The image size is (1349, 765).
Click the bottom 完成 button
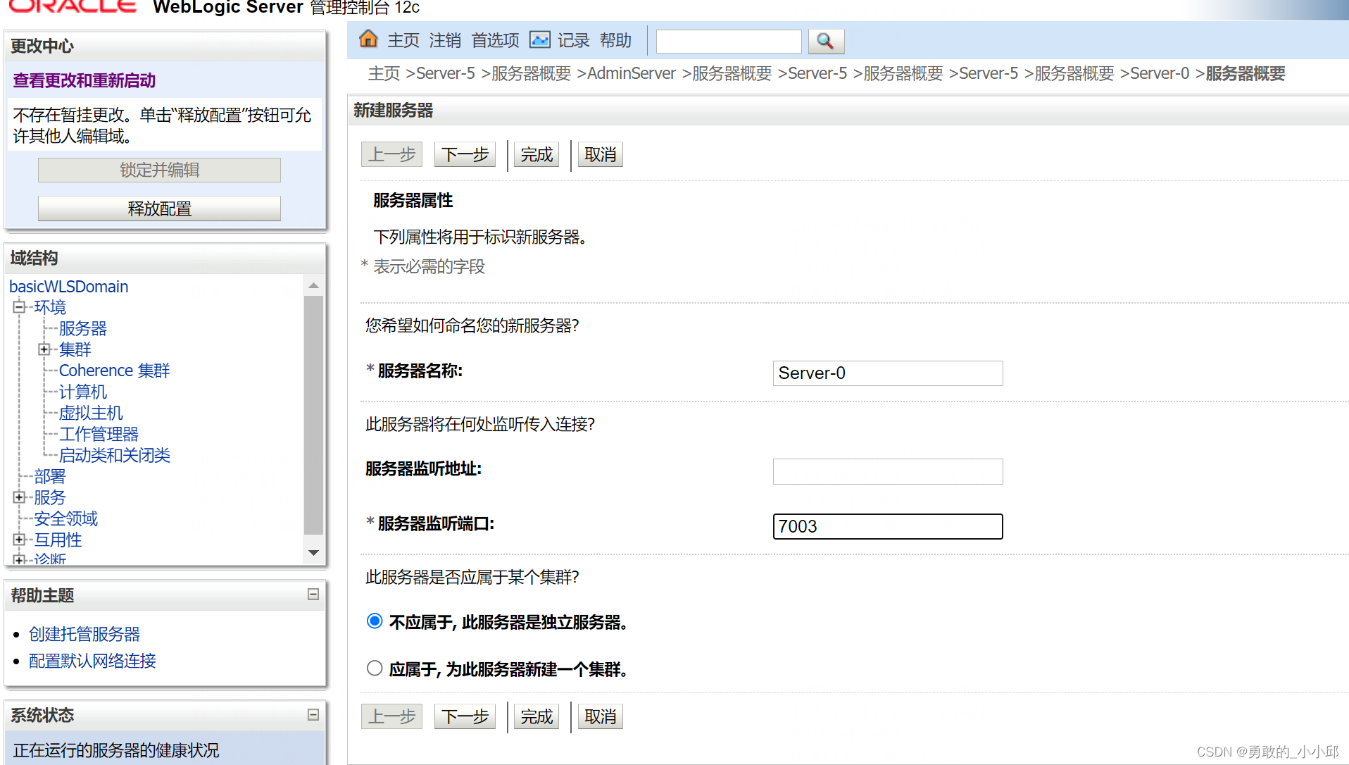coord(537,716)
